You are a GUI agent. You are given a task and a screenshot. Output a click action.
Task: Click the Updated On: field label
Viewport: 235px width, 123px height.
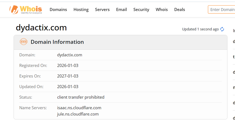pyautogui.click(x=31, y=87)
